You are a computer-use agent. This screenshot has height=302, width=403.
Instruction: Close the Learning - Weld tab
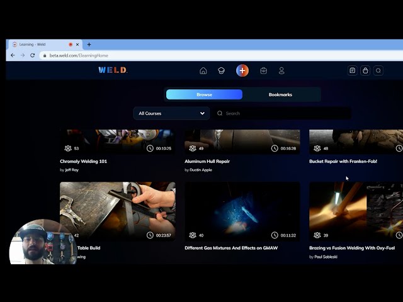pos(77,45)
